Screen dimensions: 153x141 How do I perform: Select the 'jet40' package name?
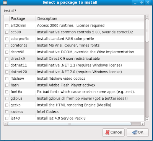tap(15, 118)
